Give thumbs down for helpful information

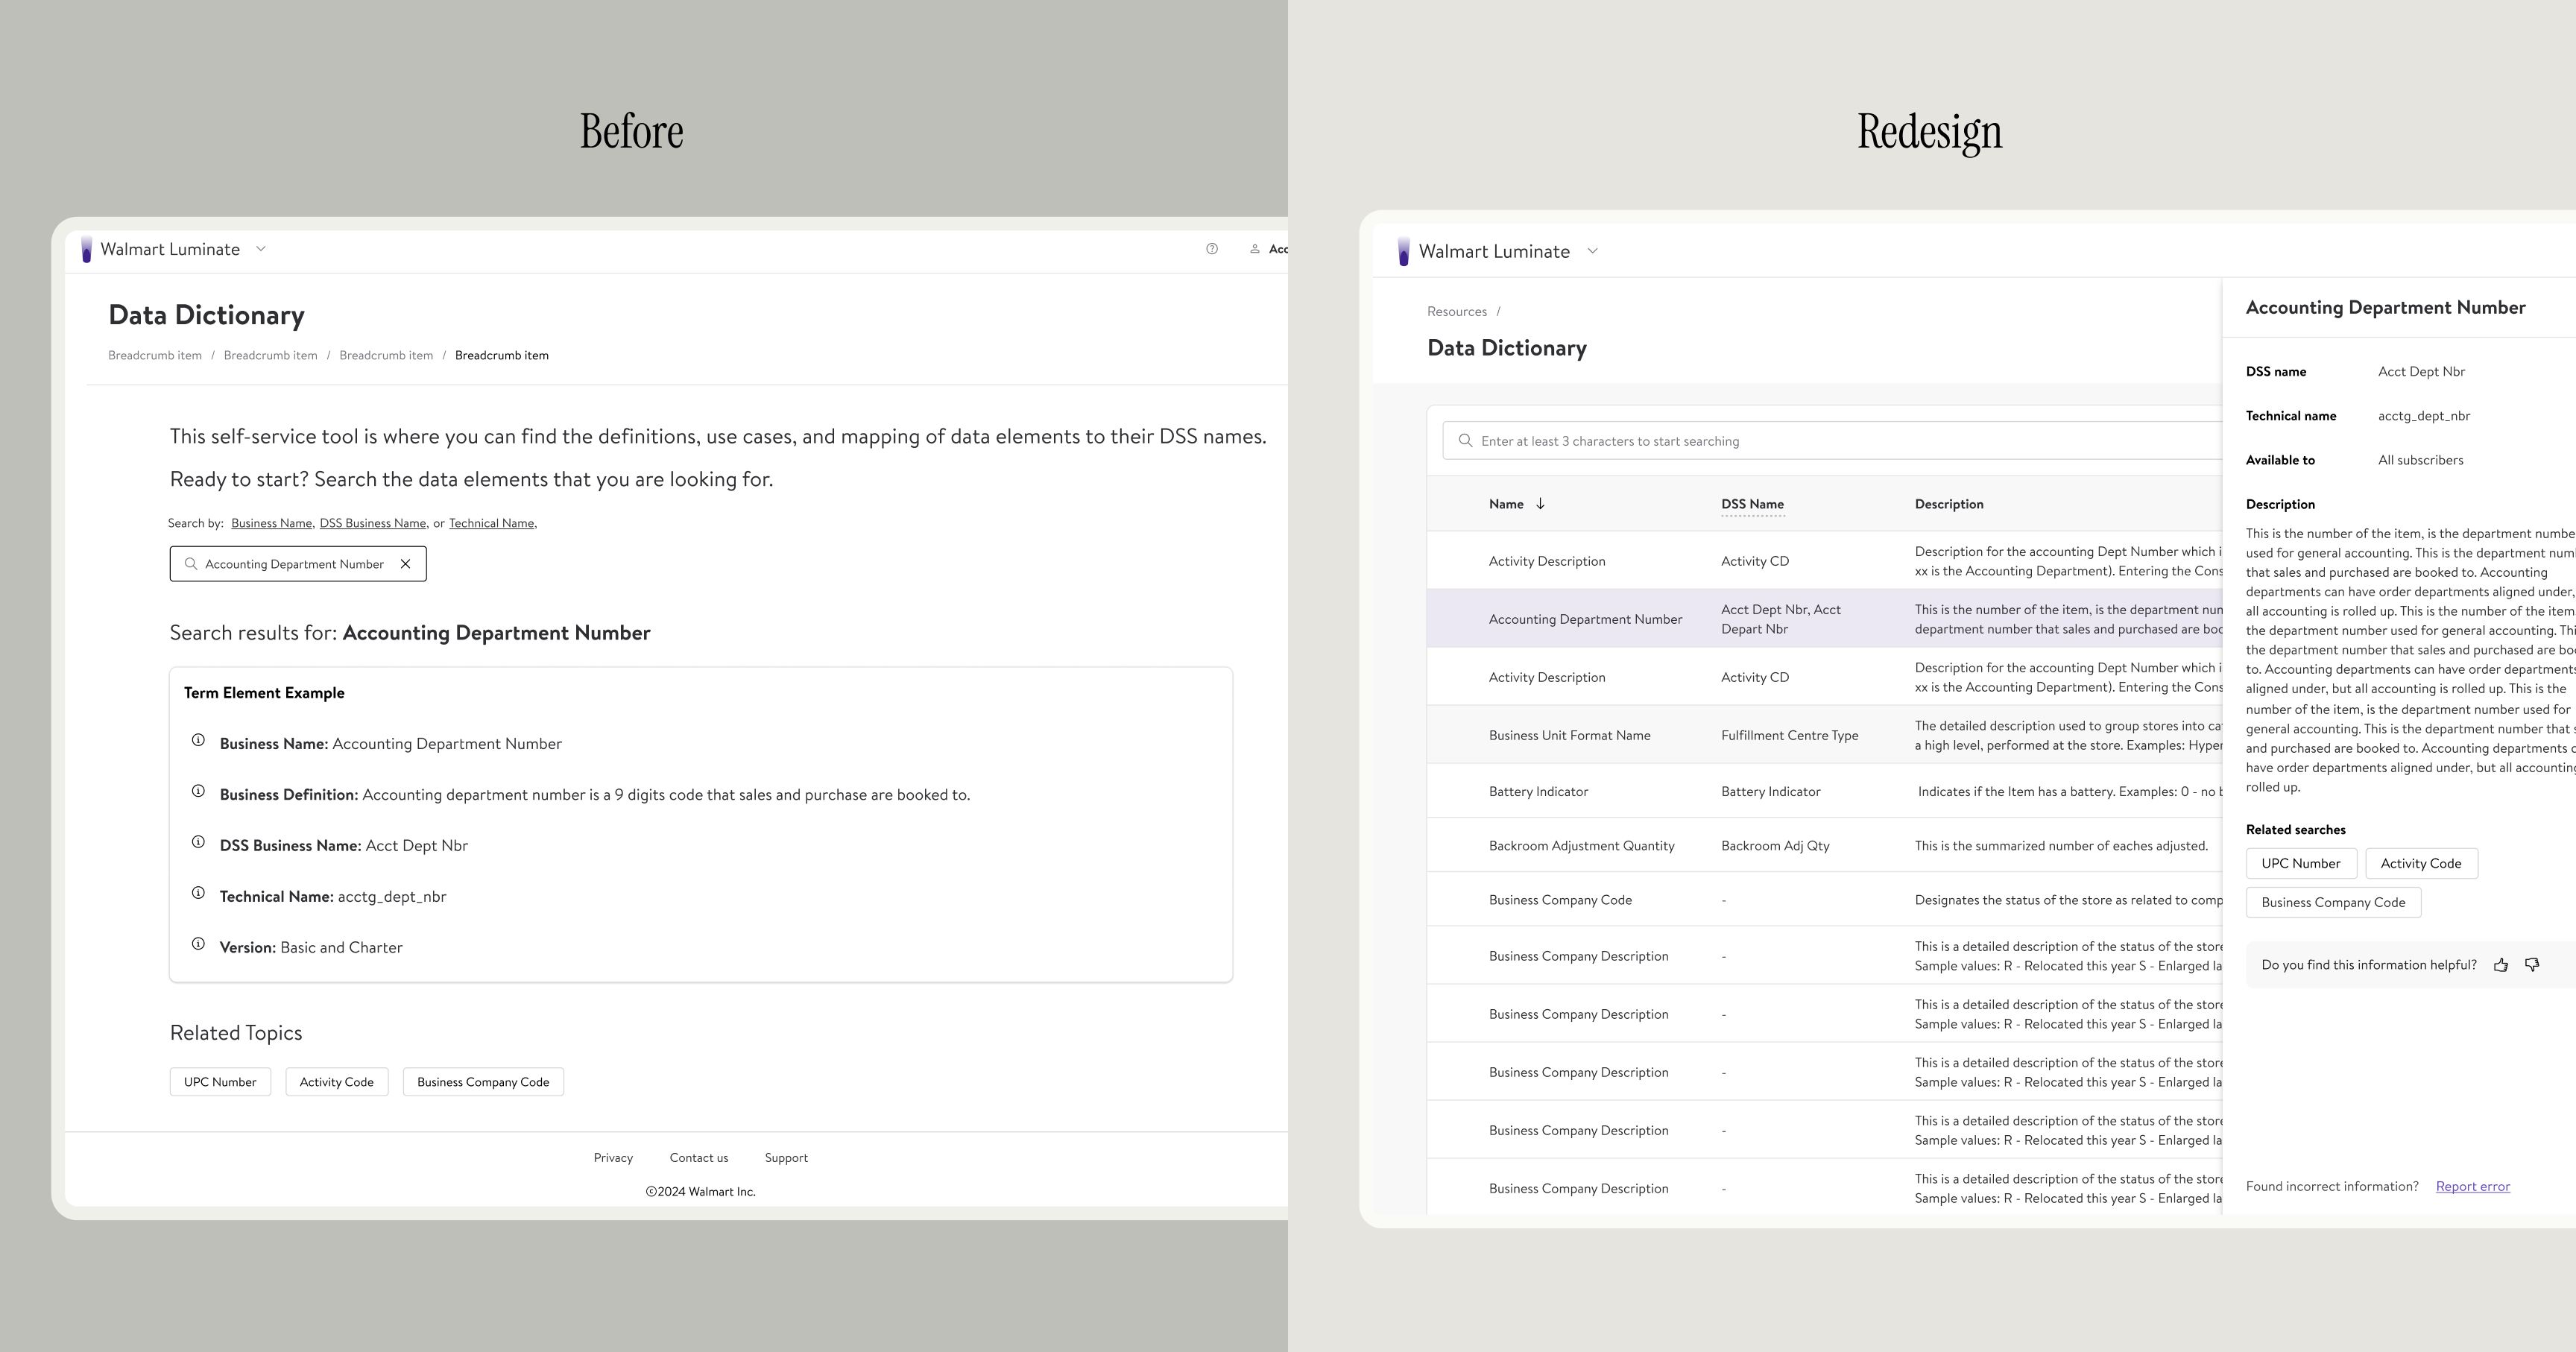point(2532,965)
